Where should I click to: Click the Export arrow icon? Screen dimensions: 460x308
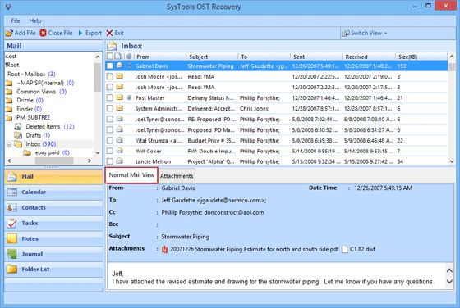click(x=80, y=33)
